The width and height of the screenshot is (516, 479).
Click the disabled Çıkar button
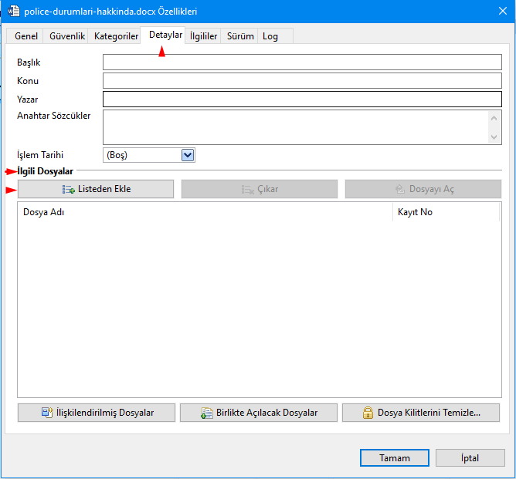click(260, 189)
